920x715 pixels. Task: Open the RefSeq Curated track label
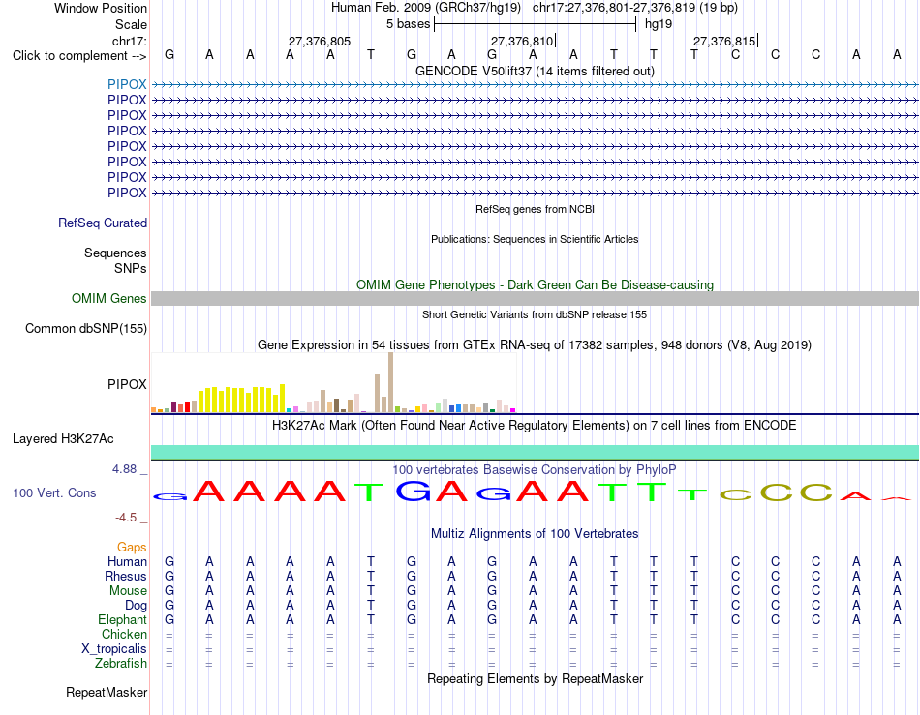point(103,223)
